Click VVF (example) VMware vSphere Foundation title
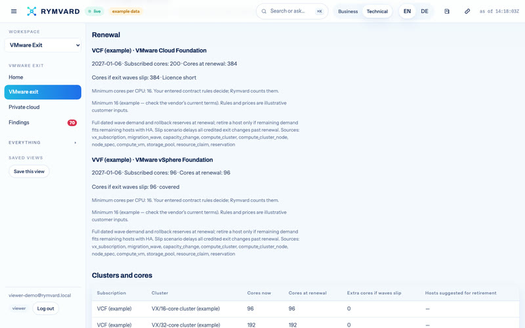The image size is (525, 328). (152, 160)
